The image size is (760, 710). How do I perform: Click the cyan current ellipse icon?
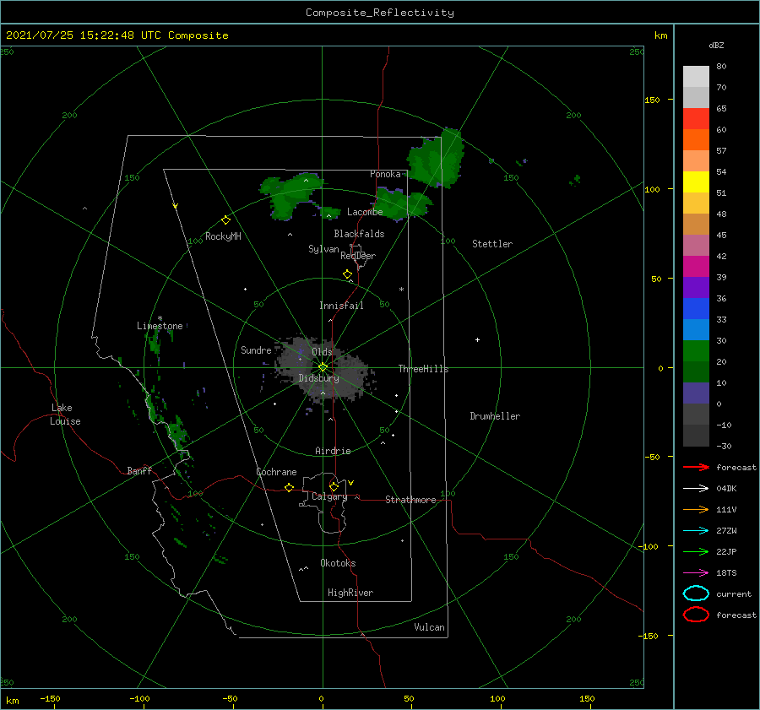[x=696, y=593]
